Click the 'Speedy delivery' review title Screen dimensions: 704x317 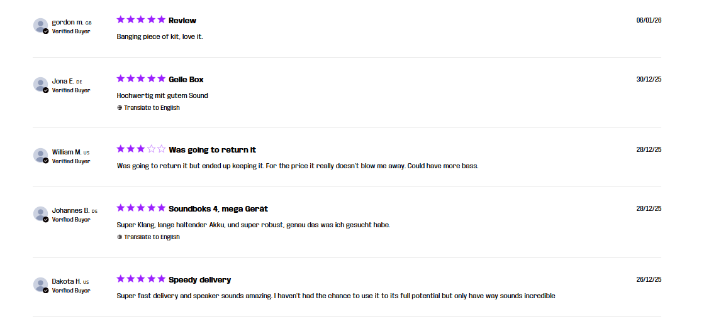[199, 280]
